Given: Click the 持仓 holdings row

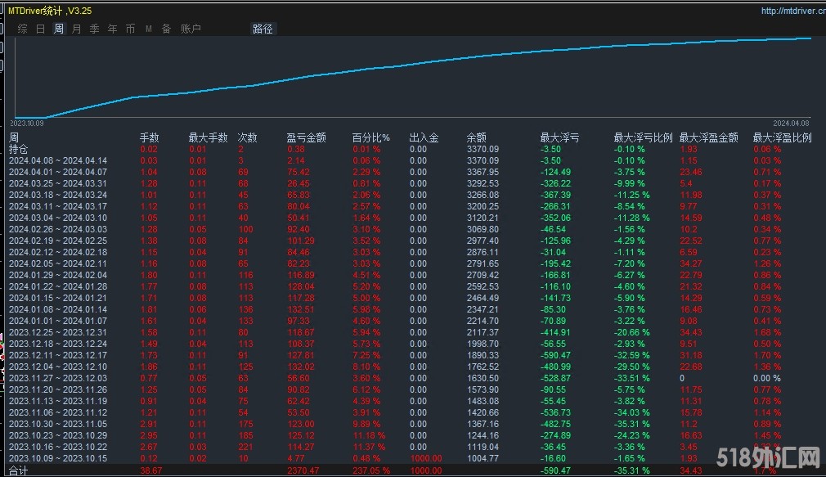Looking at the screenshot, I should point(18,149).
